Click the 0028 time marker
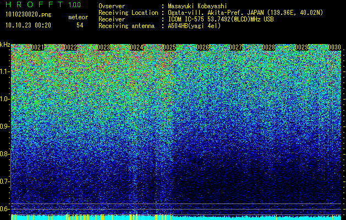This screenshot has height=220, width=346. tap(268, 47)
